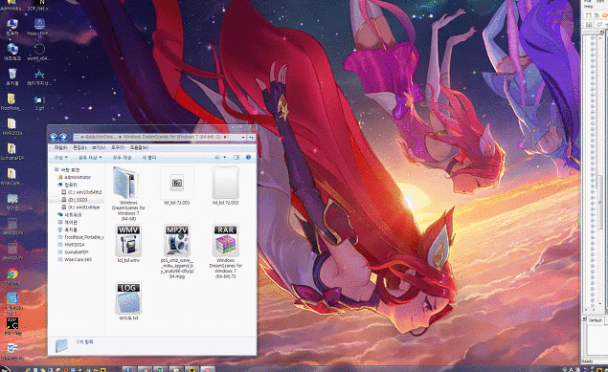Open the 도구(T) menu
The image size is (608, 372).
coord(118,148)
